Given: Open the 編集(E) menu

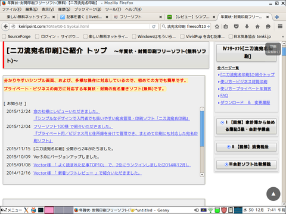Looking at the screenshot, I should [32, 10].
